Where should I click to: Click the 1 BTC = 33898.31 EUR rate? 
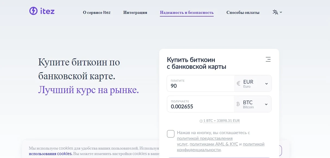[x=222, y=121]
